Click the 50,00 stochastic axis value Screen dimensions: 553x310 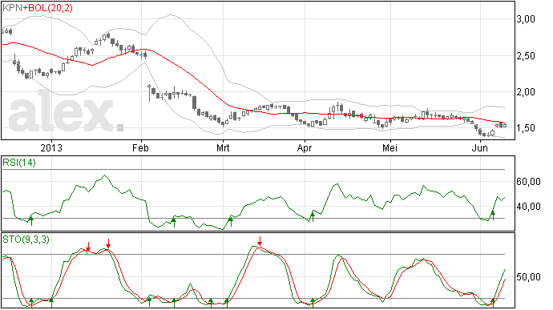(529, 277)
